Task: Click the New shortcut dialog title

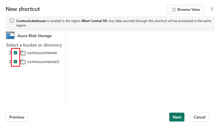Action: tap(23, 9)
